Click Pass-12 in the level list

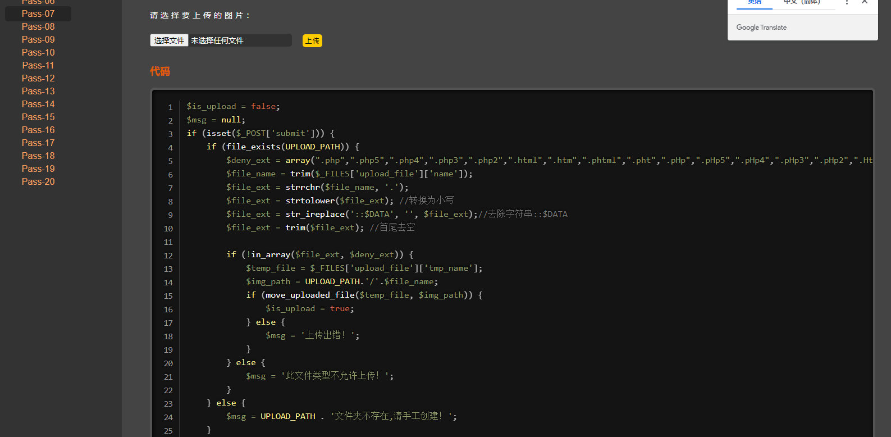(38, 78)
